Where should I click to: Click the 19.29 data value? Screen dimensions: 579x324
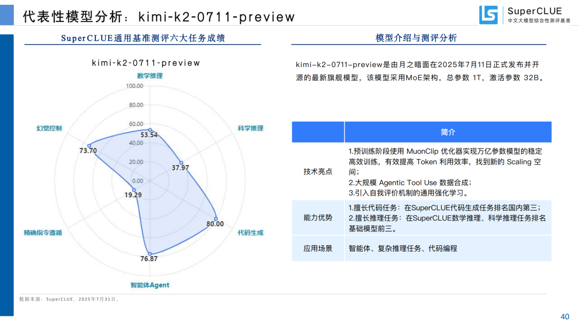point(133,195)
